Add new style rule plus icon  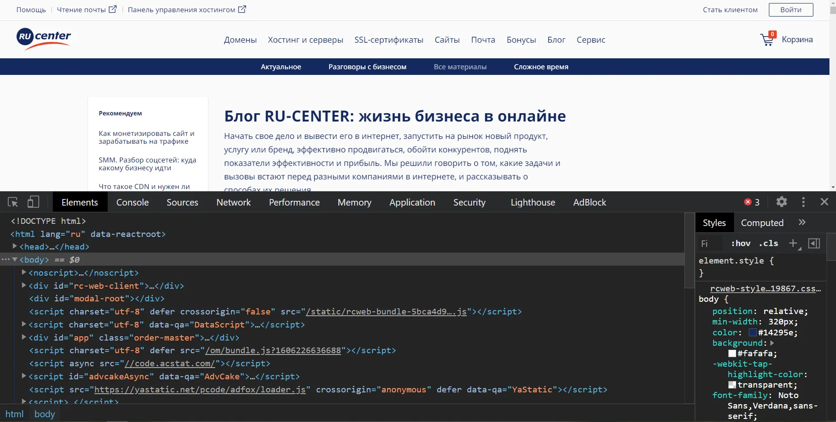tap(794, 243)
